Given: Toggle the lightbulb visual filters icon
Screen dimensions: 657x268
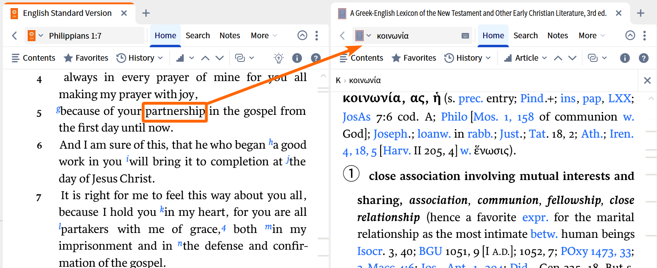Looking at the screenshot, I should (x=279, y=58).
